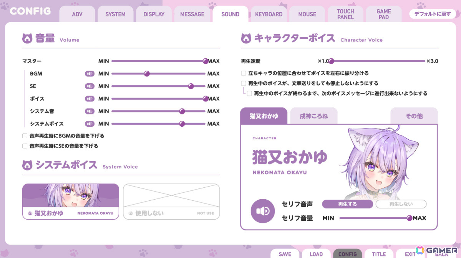Click the セリフ音量 slider handle
Image resolution: width=461 pixels, height=258 pixels.
coord(410,218)
